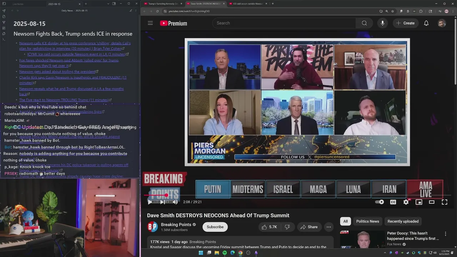Open more actions next to Share
The width and height of the screenshot is (457, 257).
329,227
